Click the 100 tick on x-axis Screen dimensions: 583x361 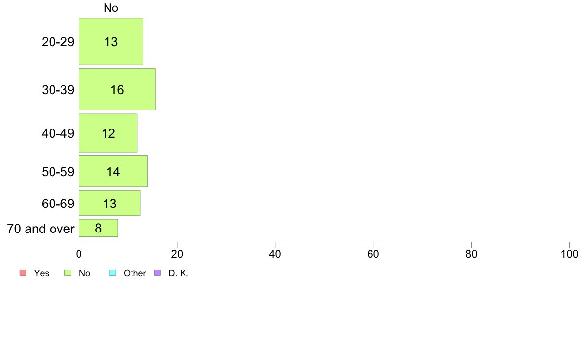(x=569, y=254)
